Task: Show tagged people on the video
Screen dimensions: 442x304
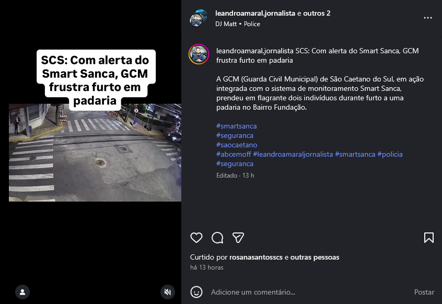Action: coord(22,292)
